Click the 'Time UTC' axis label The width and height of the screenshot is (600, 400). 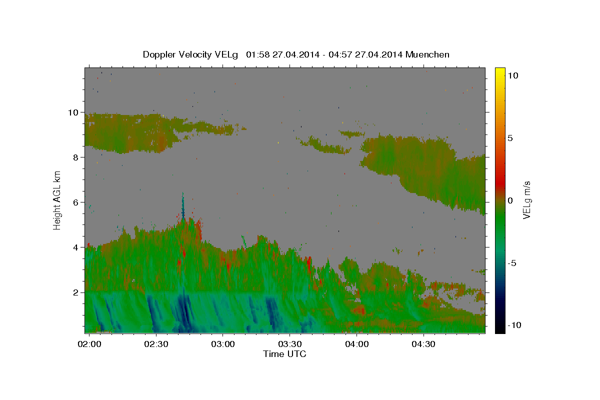pos(284,354)
